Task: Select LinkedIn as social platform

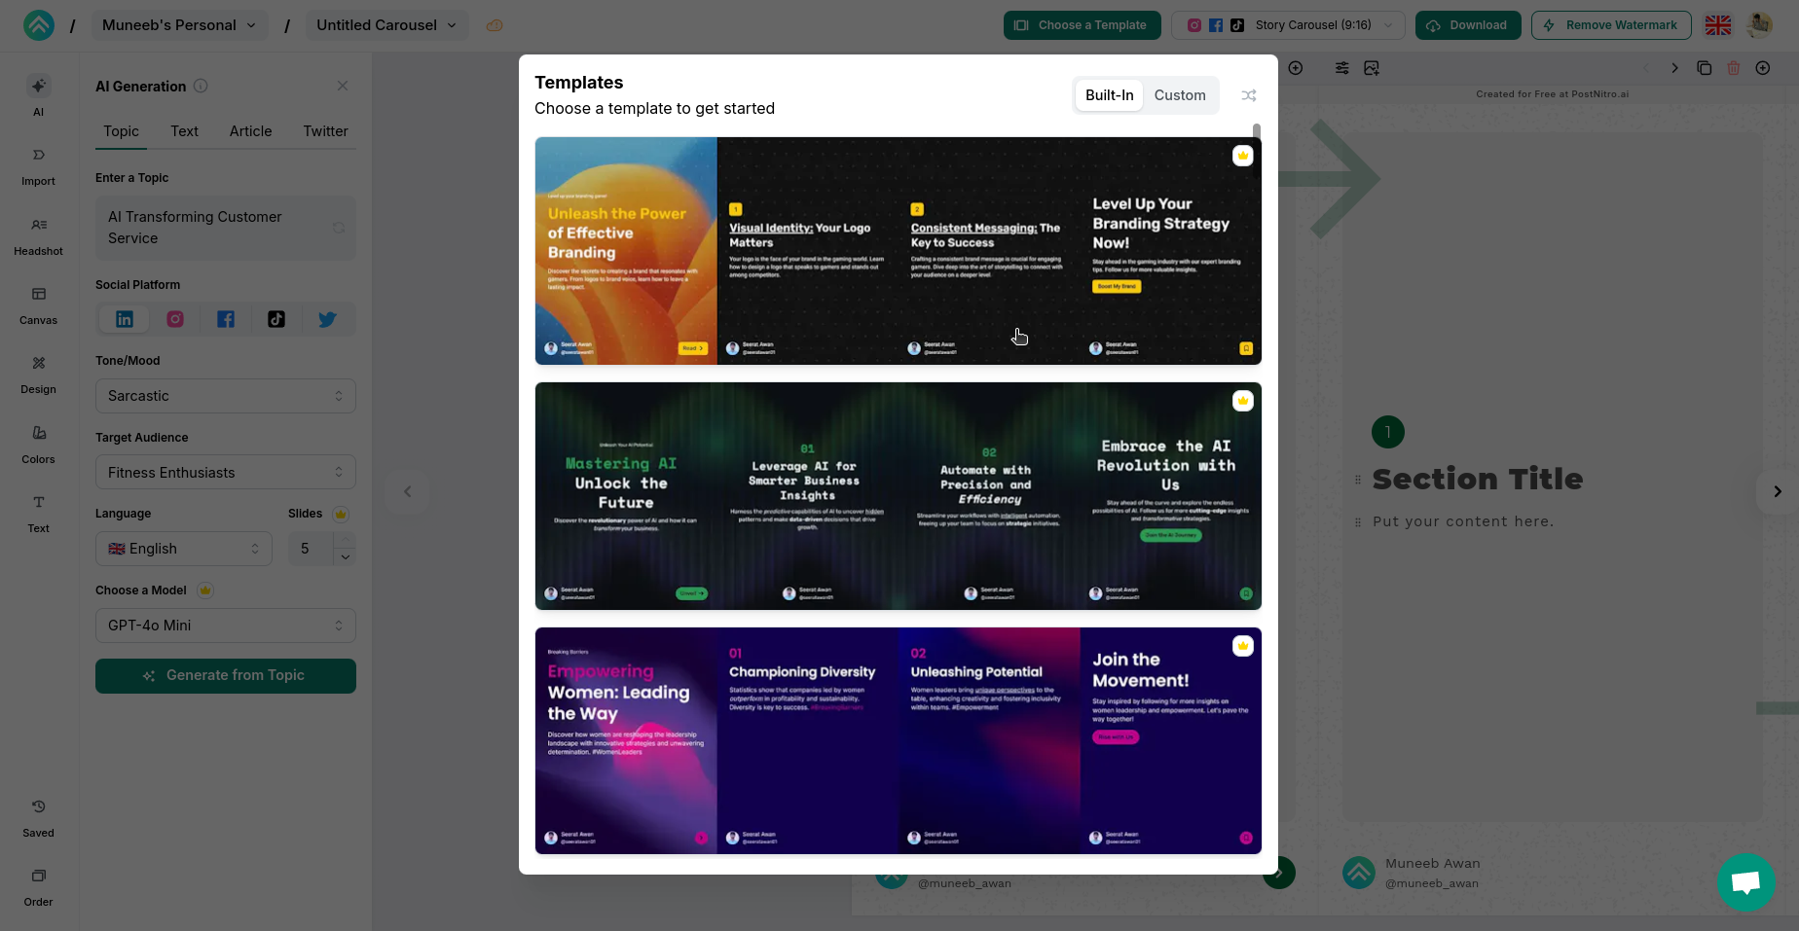Action: tap(125, 319)
